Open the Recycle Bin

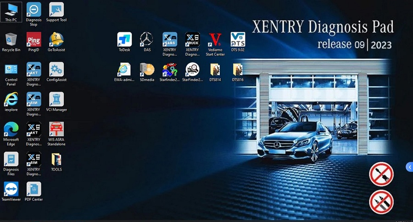[x=11, y=42]
